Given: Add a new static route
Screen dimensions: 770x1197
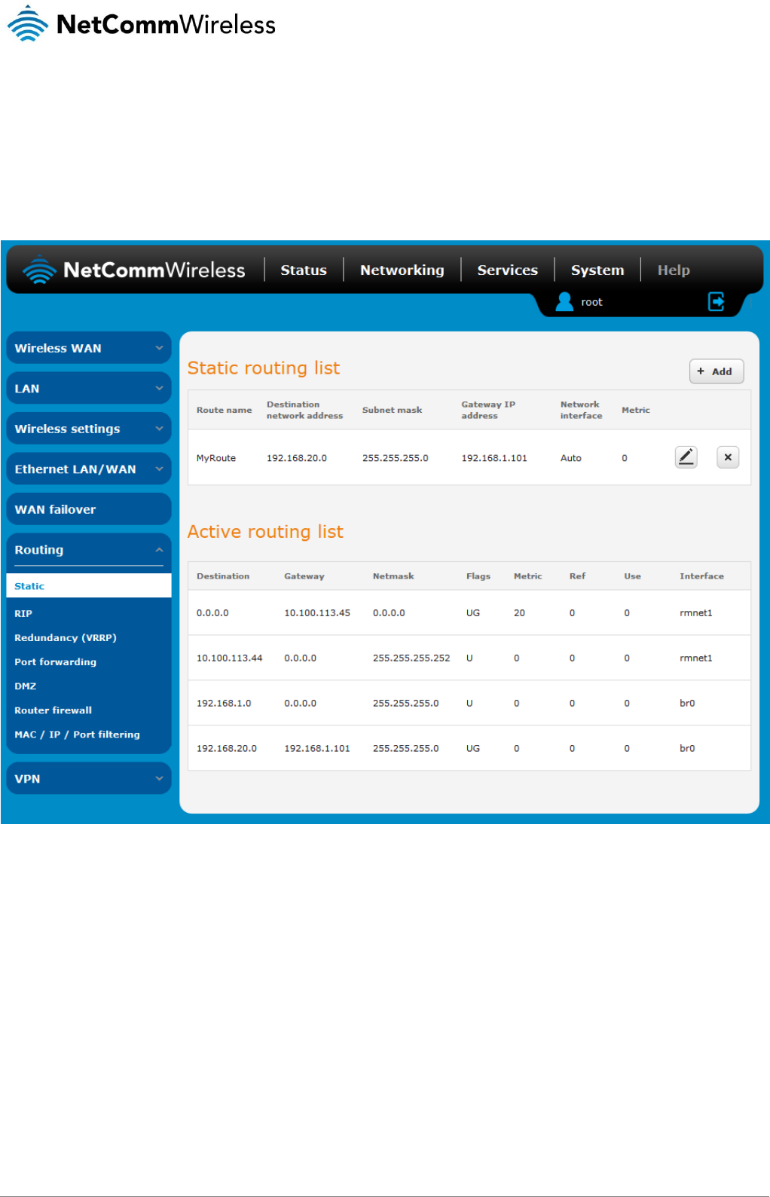Looking at the screenshot, I should coord(716,371).
